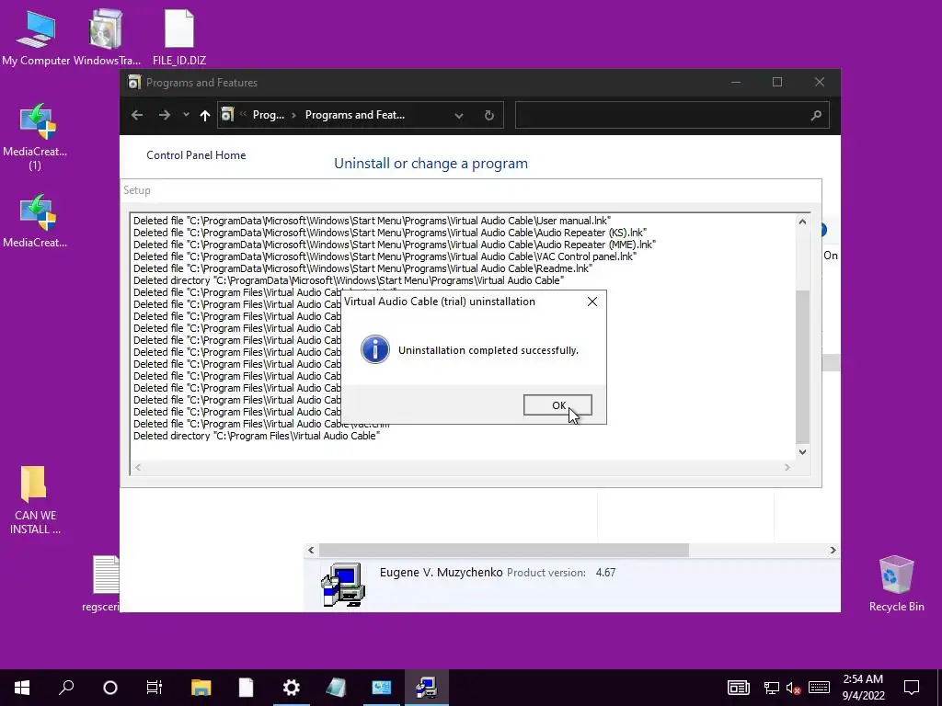Open News and interests tray icon
The width and height of the screenshot is (942, 706).
(739, 688)
